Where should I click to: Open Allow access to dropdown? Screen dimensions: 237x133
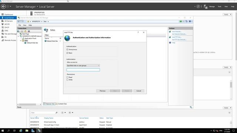click(83, 66)
